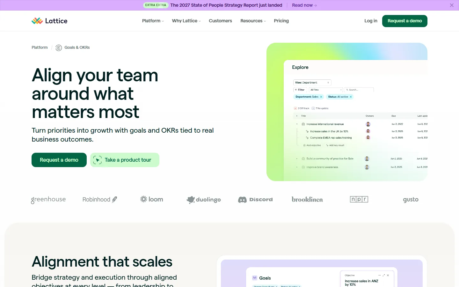Click the Robinhood logo
The image size is (459, 287).
(100, 200)
